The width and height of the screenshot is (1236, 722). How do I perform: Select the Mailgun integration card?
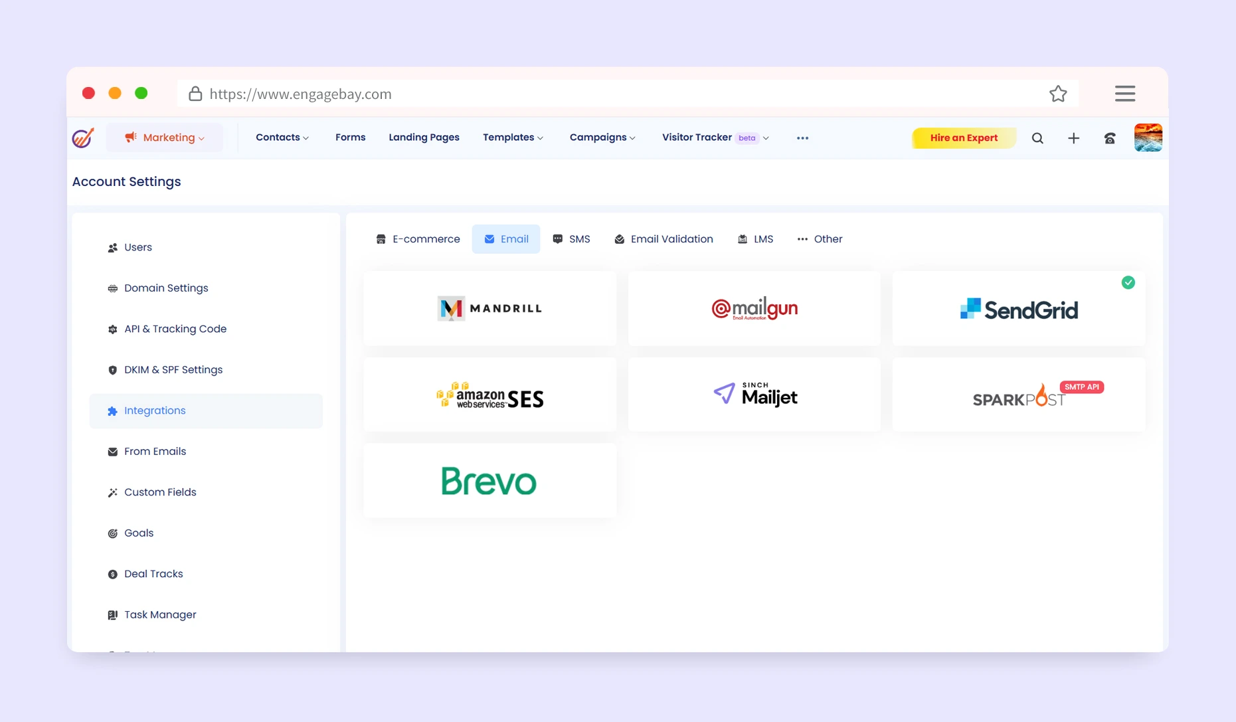(754, 308)
